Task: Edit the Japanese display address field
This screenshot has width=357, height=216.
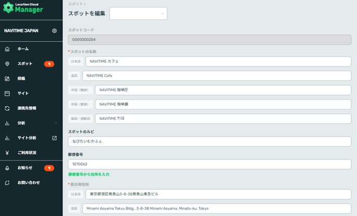Action: click(x=218, y=194)
